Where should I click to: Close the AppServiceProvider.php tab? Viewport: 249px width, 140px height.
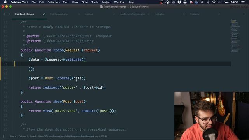(x=149, y=14)
